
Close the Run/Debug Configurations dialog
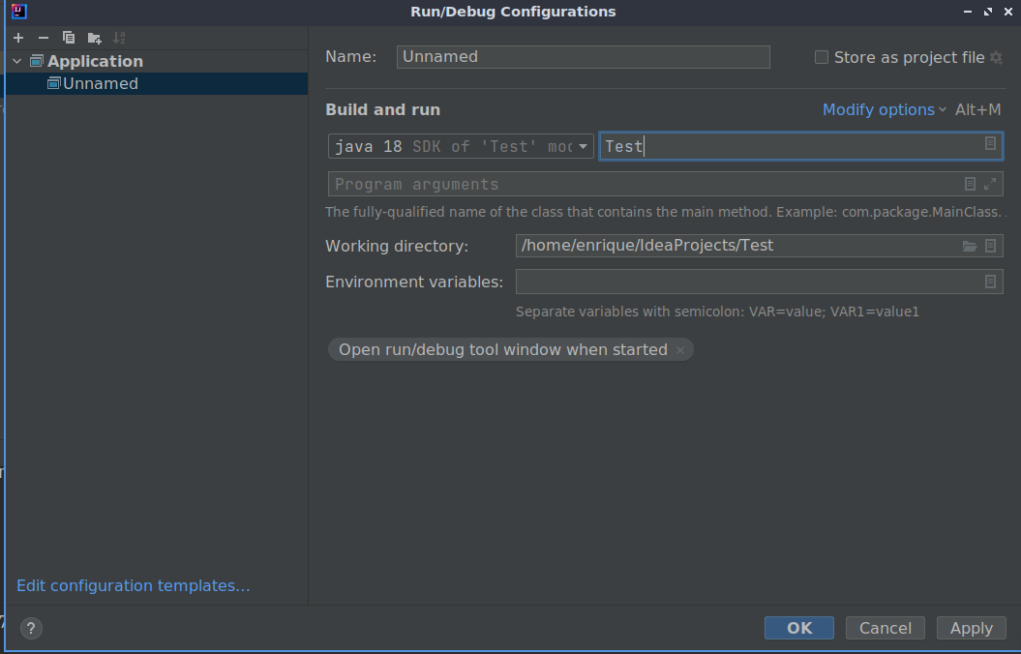coord(1008,12)
